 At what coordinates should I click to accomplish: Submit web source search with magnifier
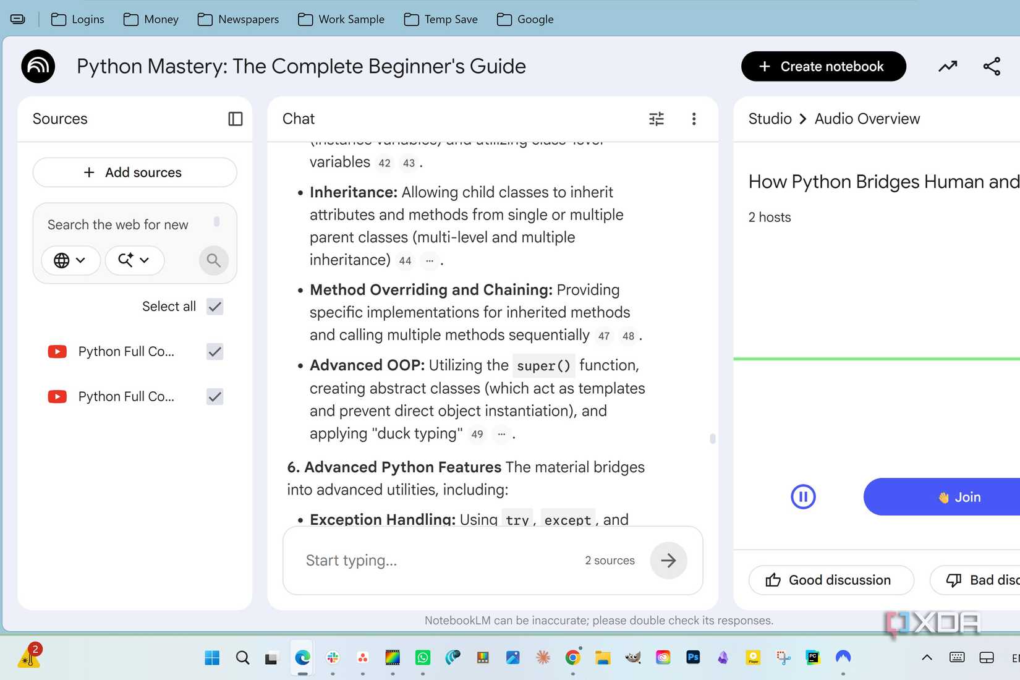tap(213, 260)
